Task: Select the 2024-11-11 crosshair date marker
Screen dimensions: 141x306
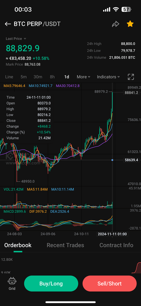Action: 112,234
